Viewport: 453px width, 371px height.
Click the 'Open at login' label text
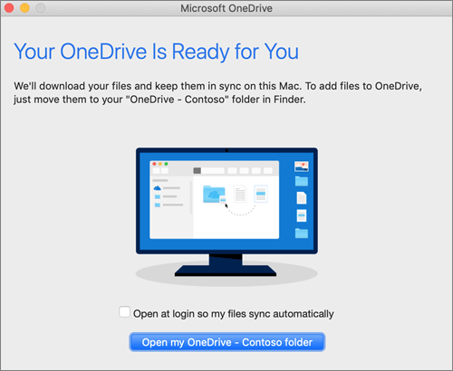click(234, 314)
